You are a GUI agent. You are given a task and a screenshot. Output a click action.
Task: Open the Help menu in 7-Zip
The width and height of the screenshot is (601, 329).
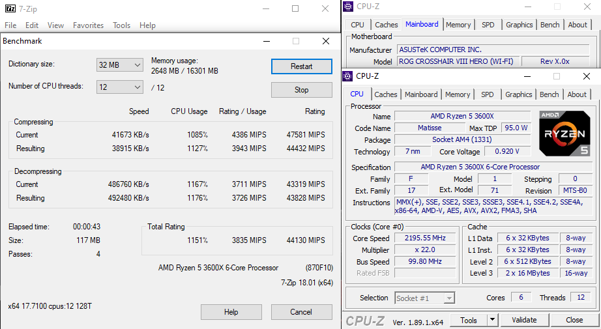(147, 25)
